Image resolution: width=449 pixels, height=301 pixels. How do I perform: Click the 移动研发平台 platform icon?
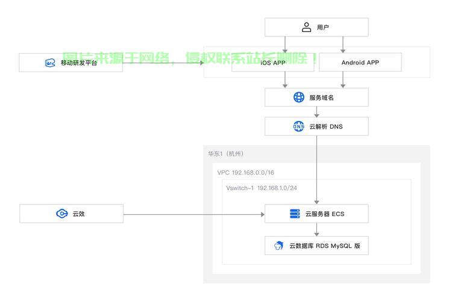tap(51, 63)
